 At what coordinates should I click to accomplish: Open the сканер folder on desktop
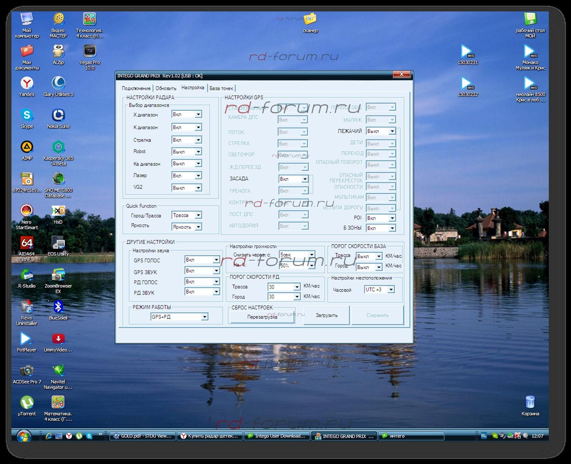coord(310,20)
